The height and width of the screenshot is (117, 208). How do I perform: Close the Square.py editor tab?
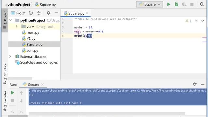coord(87,13)
